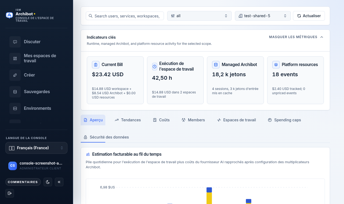Click the $23.42 USD bill amount
Viewport: 344px width, 204px height.
tap(108, 75)
